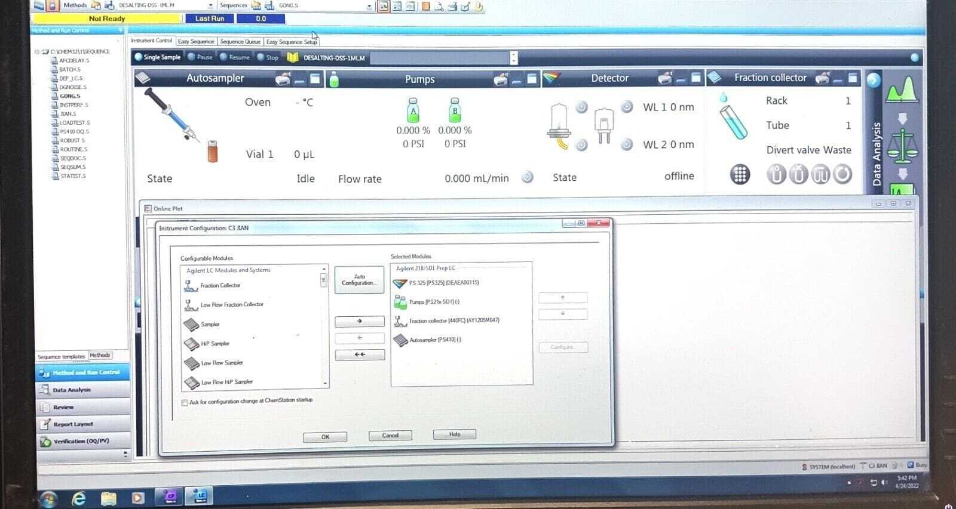Toggle the WL 1 detector lamp switch

pos(627,107)
